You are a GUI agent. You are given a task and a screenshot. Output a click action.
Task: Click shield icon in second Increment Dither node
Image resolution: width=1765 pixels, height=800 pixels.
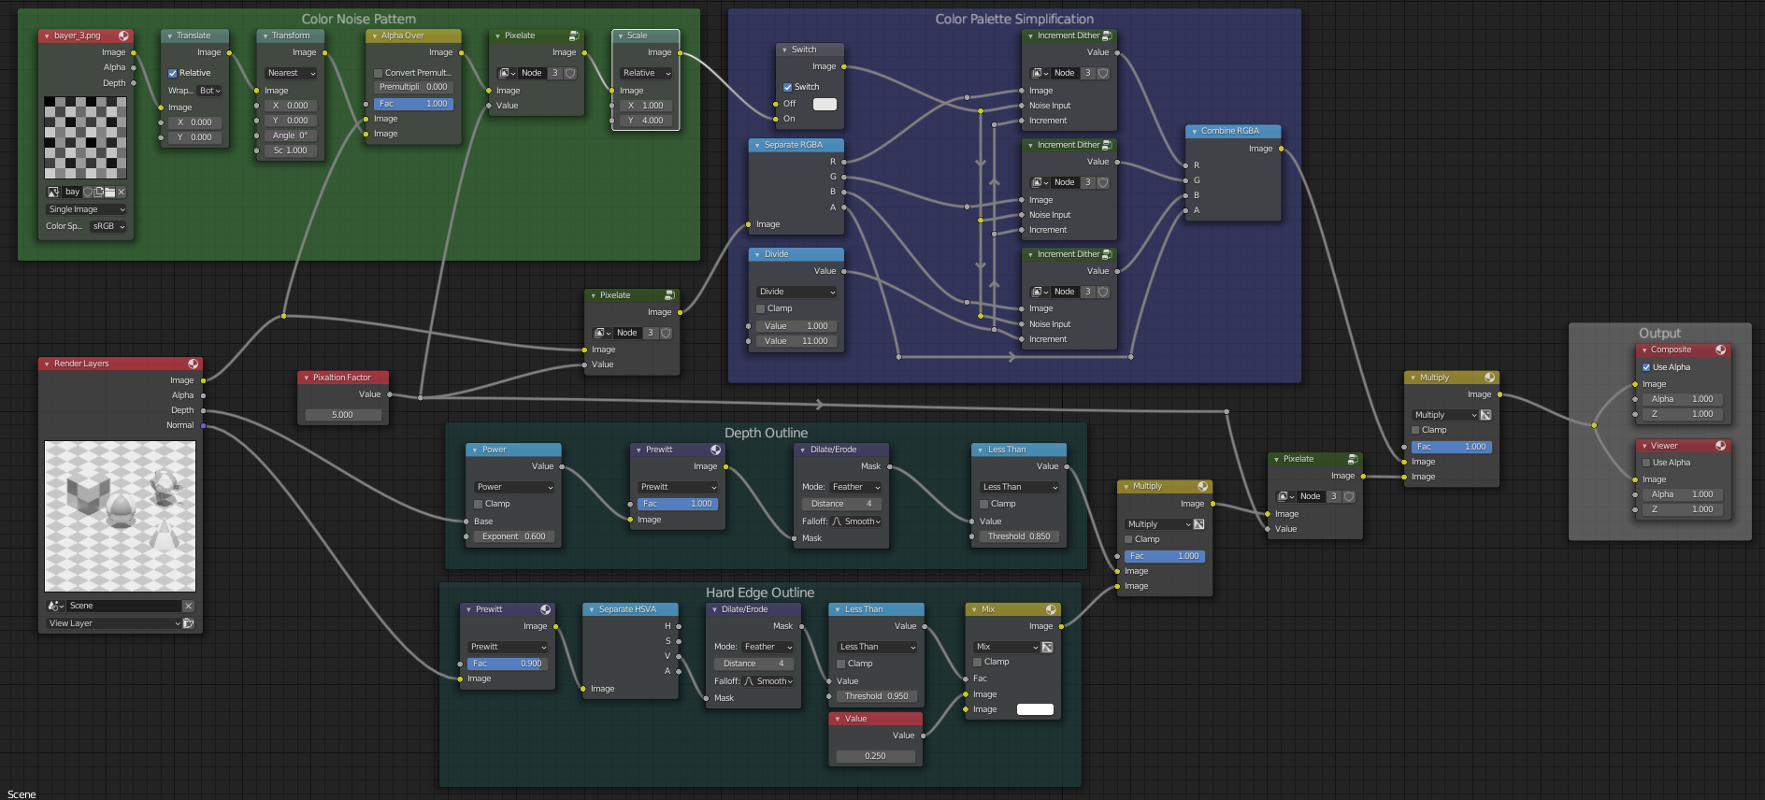[x=1103, y=182]
